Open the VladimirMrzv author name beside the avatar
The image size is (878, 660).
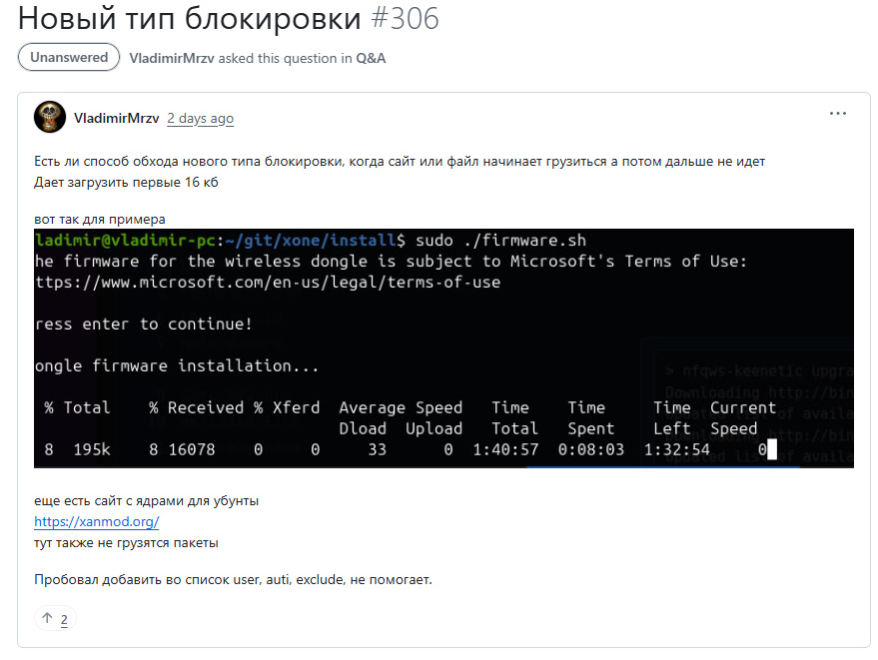tap(117, 118)
